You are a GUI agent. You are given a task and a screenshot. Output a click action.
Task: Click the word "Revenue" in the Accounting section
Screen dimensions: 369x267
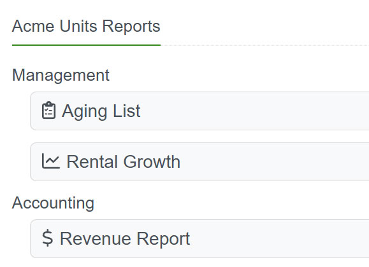coord(96,238)
